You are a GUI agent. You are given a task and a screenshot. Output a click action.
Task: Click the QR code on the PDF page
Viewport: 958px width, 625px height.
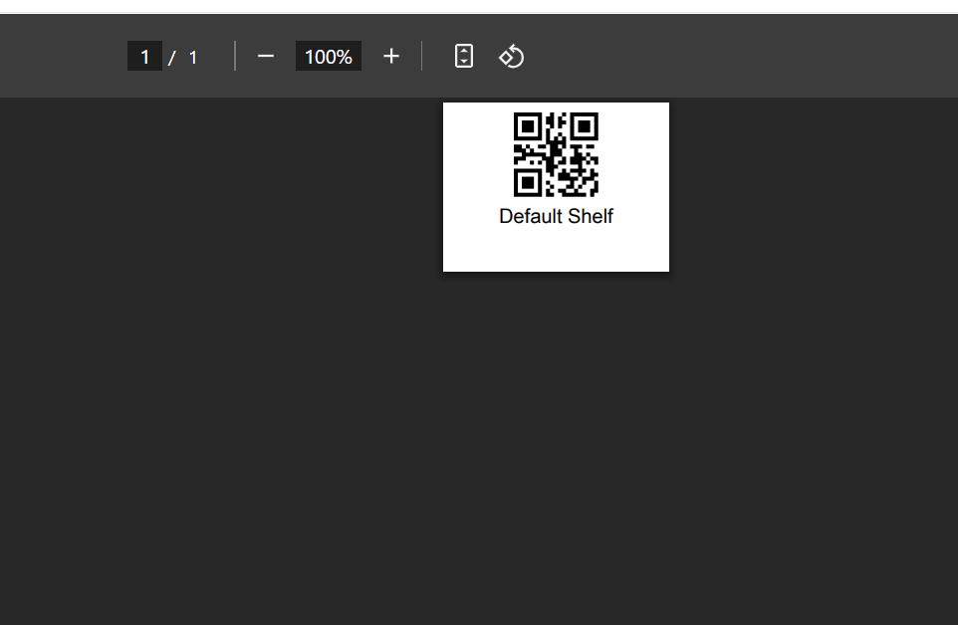[x=556, y=154]
